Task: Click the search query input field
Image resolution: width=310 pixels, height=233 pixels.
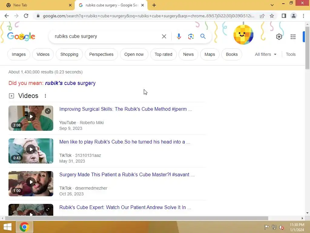Action: pos(107,36)
